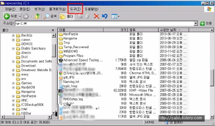Viewport: 215px width, 126px height.
Task: Click the 이동 Go button
Action: (206, 24)
